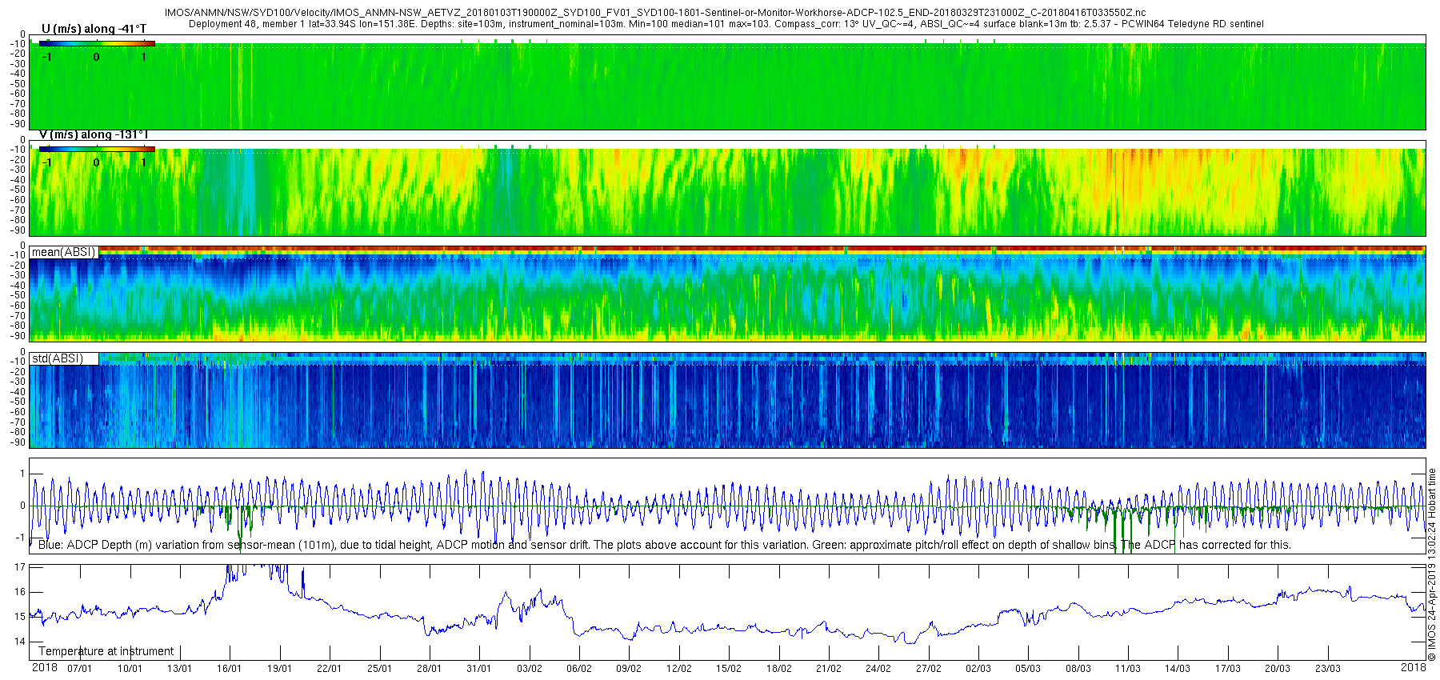Click the 09/02 date tick label
The height and width of the screenshot is (680, 1440).
tap(629, 669)
